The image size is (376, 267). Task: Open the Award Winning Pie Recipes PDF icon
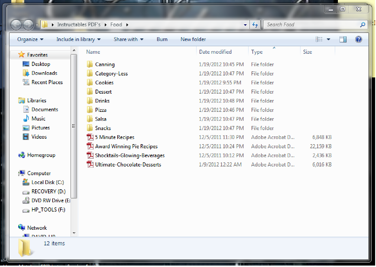click(90, 146)
